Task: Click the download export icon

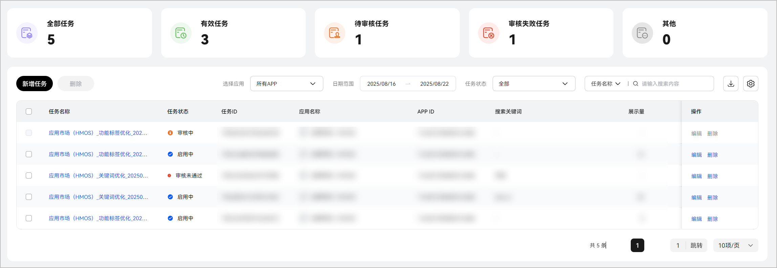Action: click(731, 84)
